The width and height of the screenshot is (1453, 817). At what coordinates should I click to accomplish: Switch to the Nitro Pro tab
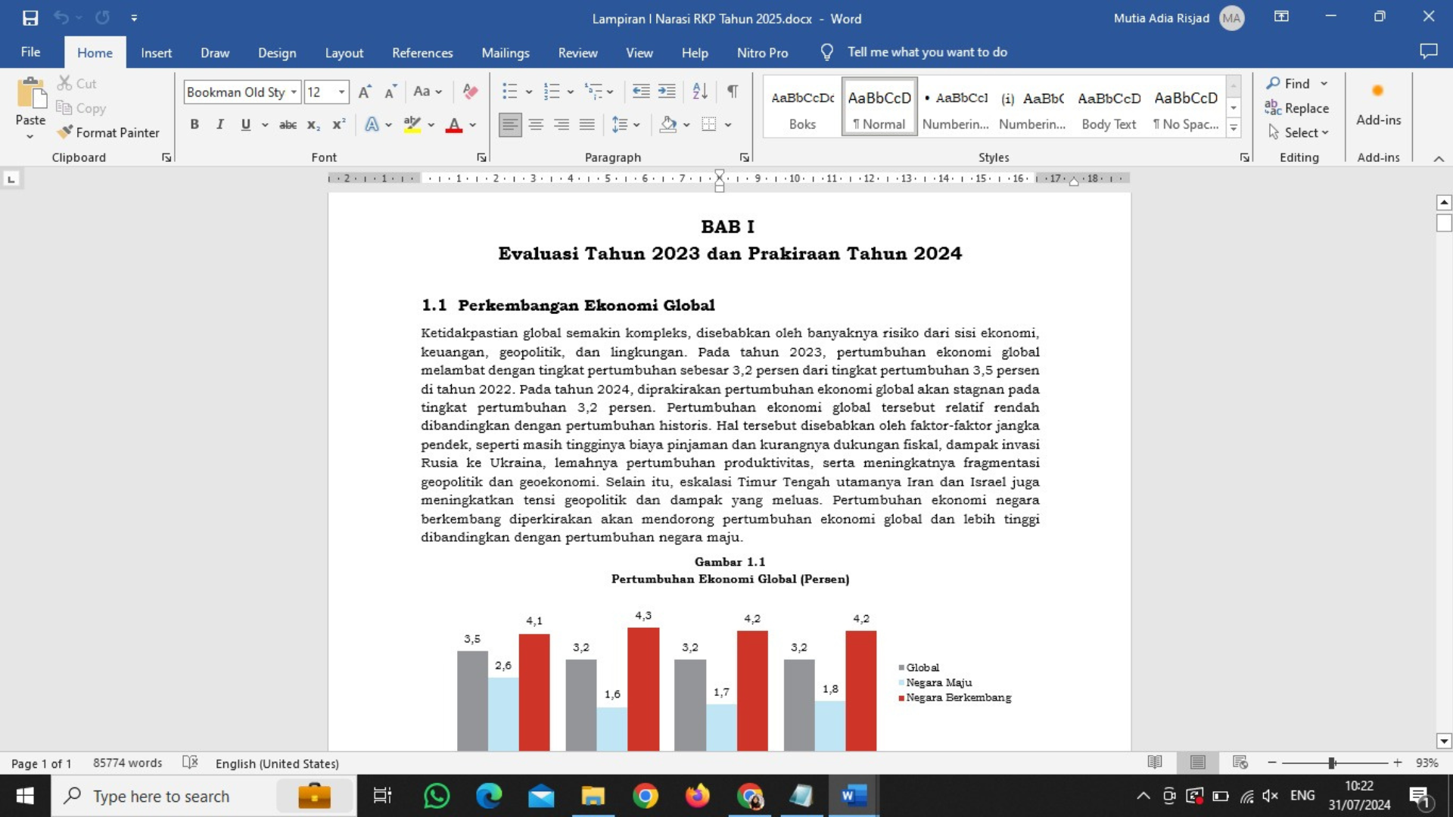(762, 53)
